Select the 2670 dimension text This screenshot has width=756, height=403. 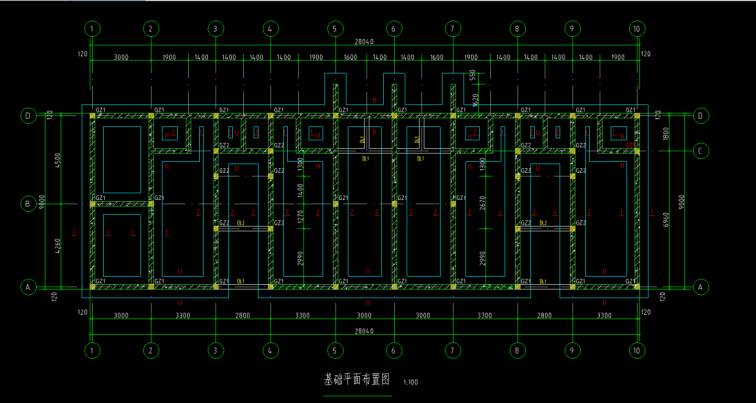(x=482, y=203)
